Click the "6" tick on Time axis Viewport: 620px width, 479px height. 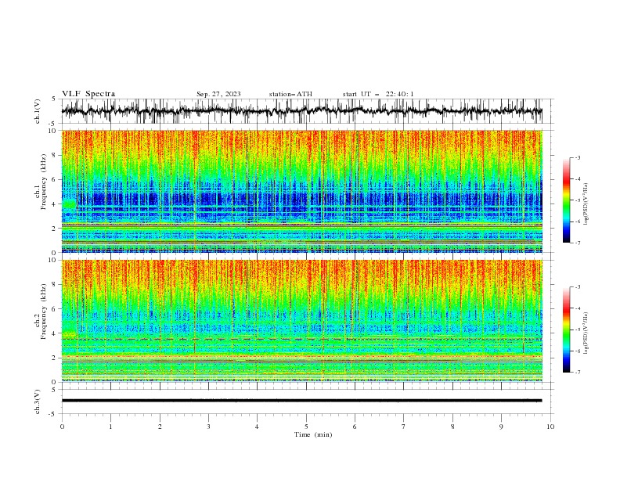[x=355, y=427]
